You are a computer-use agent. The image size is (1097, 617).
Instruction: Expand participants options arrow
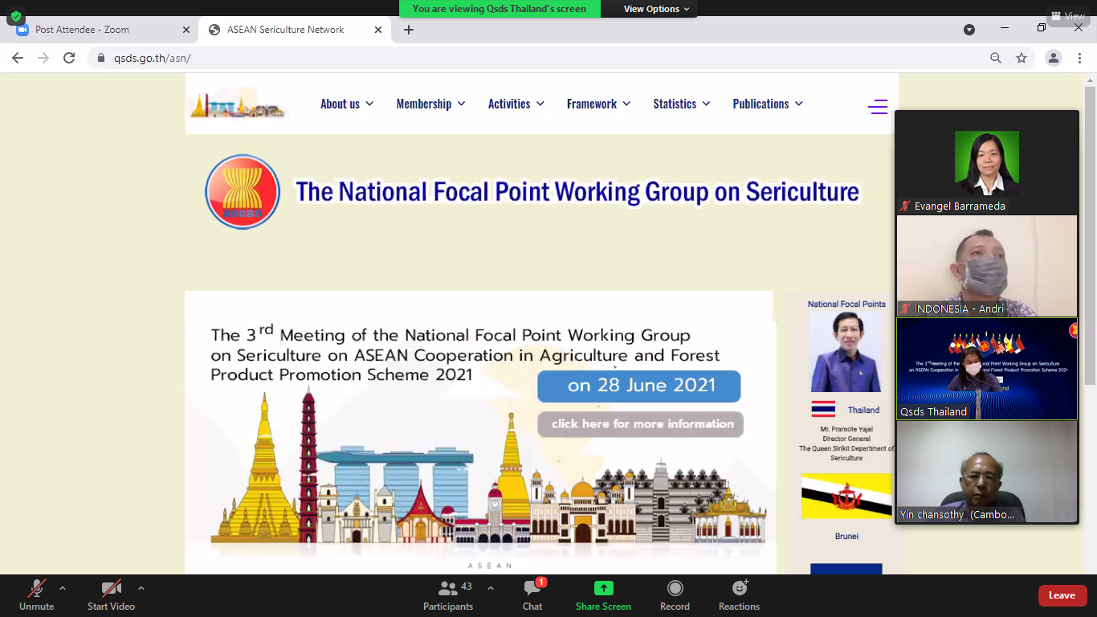[x=491, y=588]
